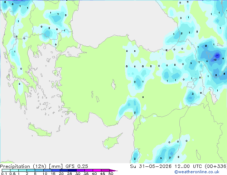Click the "[mm]" unit label

(x=56, y=166)
